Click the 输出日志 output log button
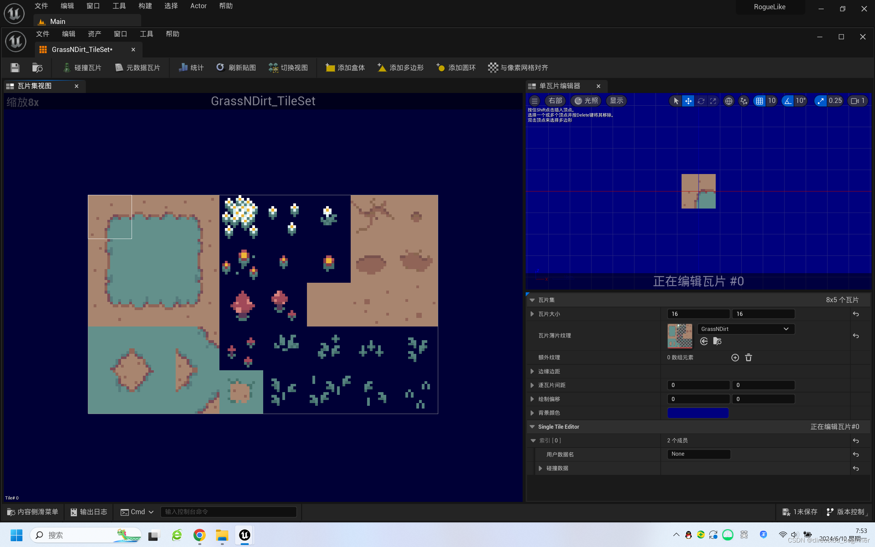Image resolution: width=875 pixels, height=547 pixels. (x=89, y=512)
